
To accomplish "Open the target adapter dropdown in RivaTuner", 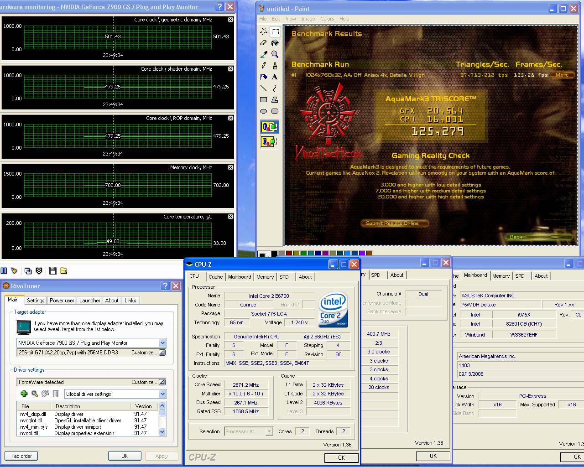I will (x=162, y=343).
